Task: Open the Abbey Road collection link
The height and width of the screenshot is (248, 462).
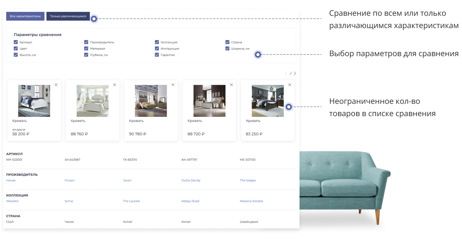Action: (190, 201)
